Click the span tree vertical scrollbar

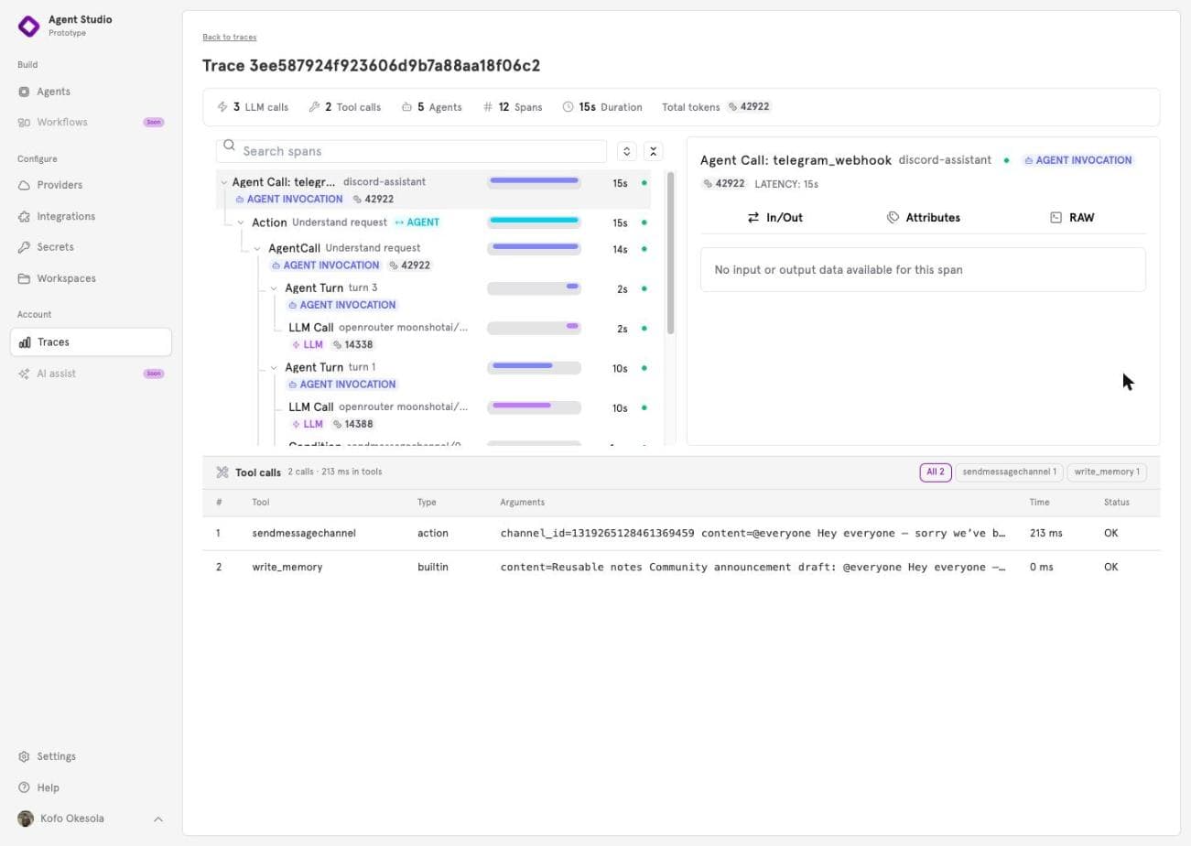click(671, 253)
